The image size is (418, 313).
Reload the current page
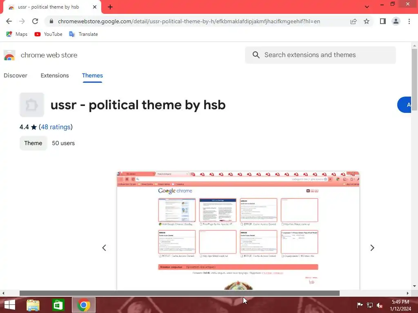point(35,21)
